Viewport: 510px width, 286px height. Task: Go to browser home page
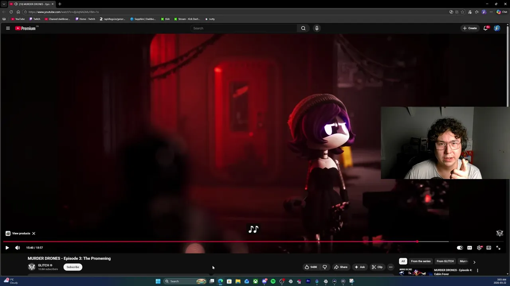point(18,12)
